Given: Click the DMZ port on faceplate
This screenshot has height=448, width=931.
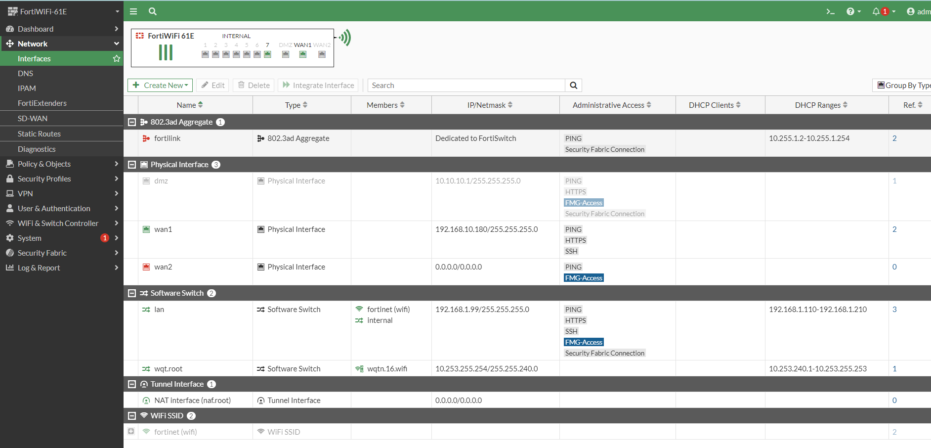Looking at the screenshot, I should (286, 54).
